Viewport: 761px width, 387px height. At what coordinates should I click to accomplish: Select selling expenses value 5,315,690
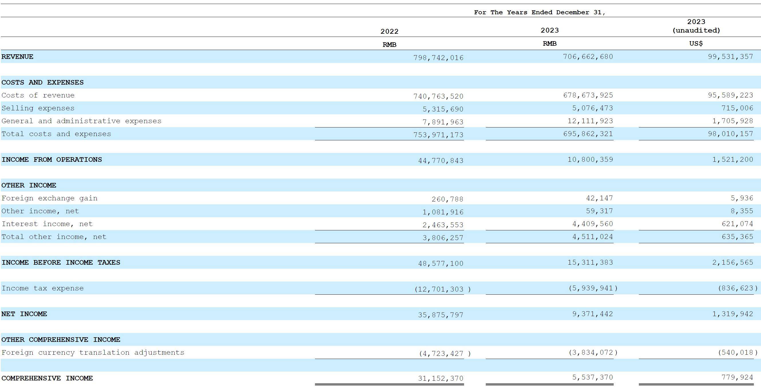443,109
